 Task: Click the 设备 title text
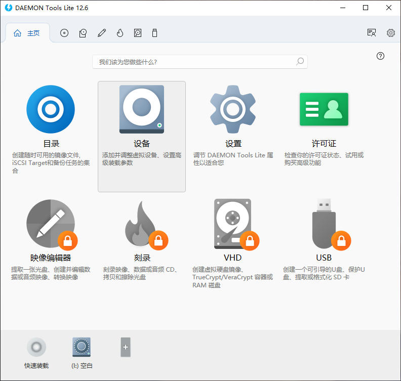pyautogui.click(x=142, y=144)
